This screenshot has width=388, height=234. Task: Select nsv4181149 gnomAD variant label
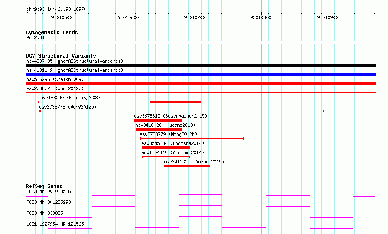[75, 70]
